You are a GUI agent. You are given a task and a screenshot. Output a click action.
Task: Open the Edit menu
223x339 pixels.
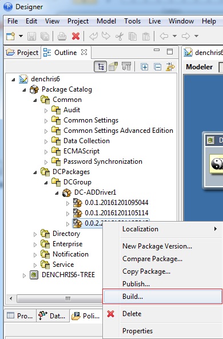pos(31,21)
